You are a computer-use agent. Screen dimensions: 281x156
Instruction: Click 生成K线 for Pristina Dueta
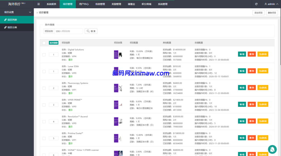point(263,138)
